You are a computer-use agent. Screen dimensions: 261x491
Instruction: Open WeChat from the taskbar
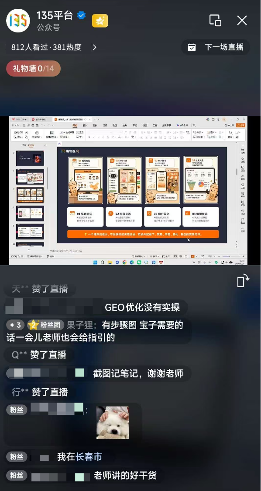point(139,262)
